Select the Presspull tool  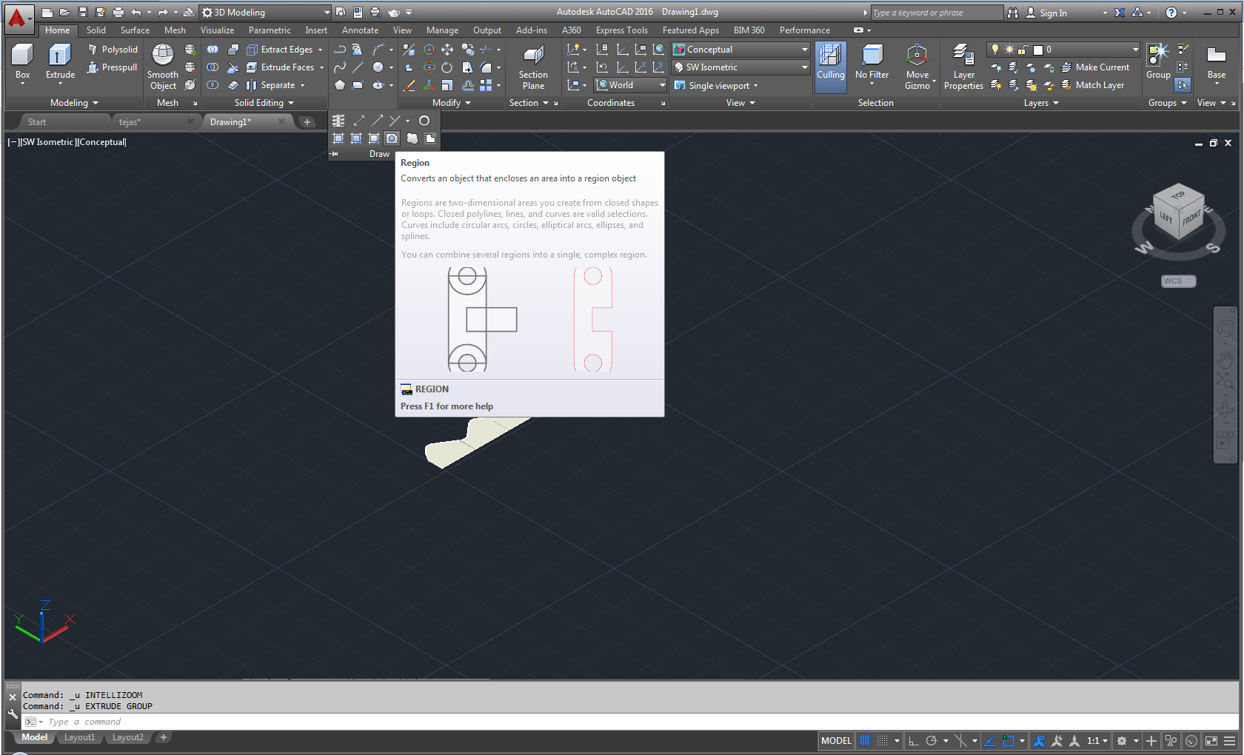coord(113,67)
